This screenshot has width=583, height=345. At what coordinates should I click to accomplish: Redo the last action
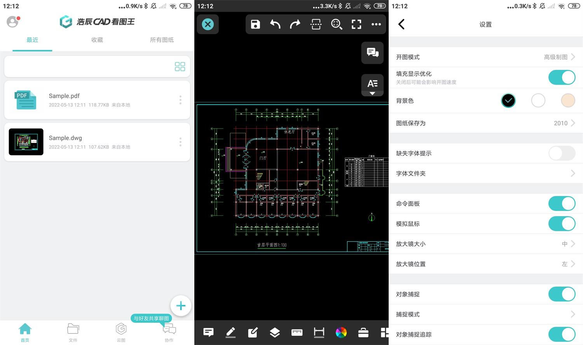coord(295,24)
